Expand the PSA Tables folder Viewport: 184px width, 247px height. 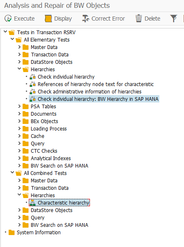pos(19,106)
